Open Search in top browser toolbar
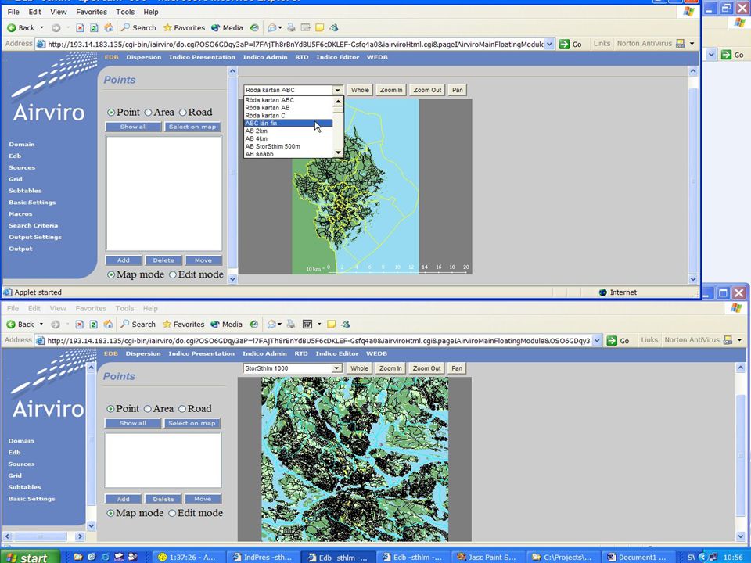Screen dimensions: 751x563 [138, 28]
